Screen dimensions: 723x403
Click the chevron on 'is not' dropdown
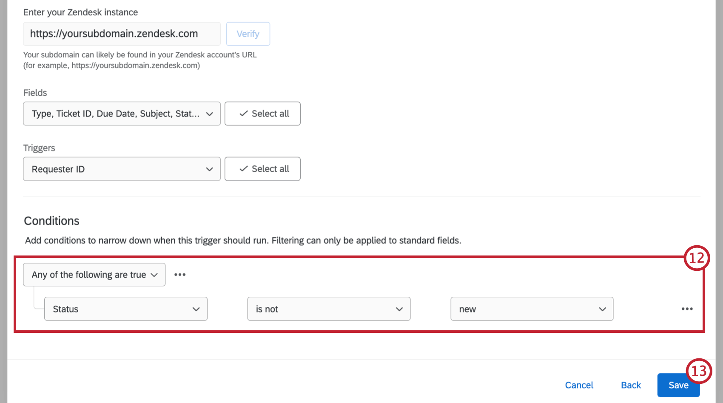(399, 309)
